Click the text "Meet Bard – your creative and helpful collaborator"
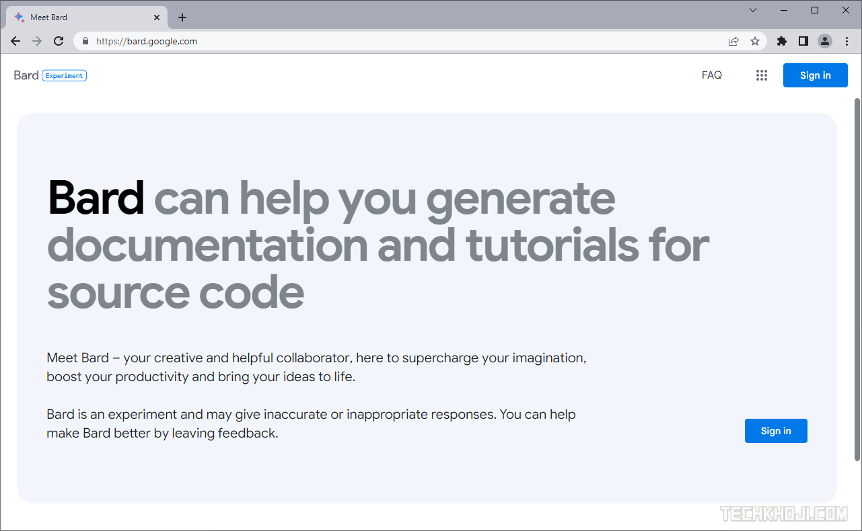 point(198,358)
